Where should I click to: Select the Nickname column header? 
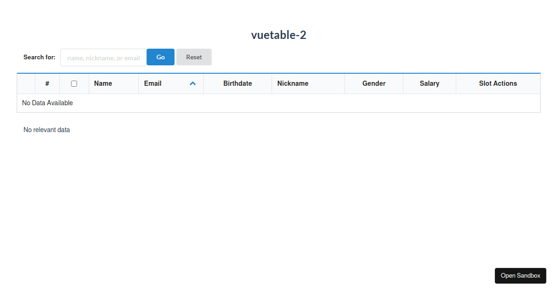pos(308,83)
